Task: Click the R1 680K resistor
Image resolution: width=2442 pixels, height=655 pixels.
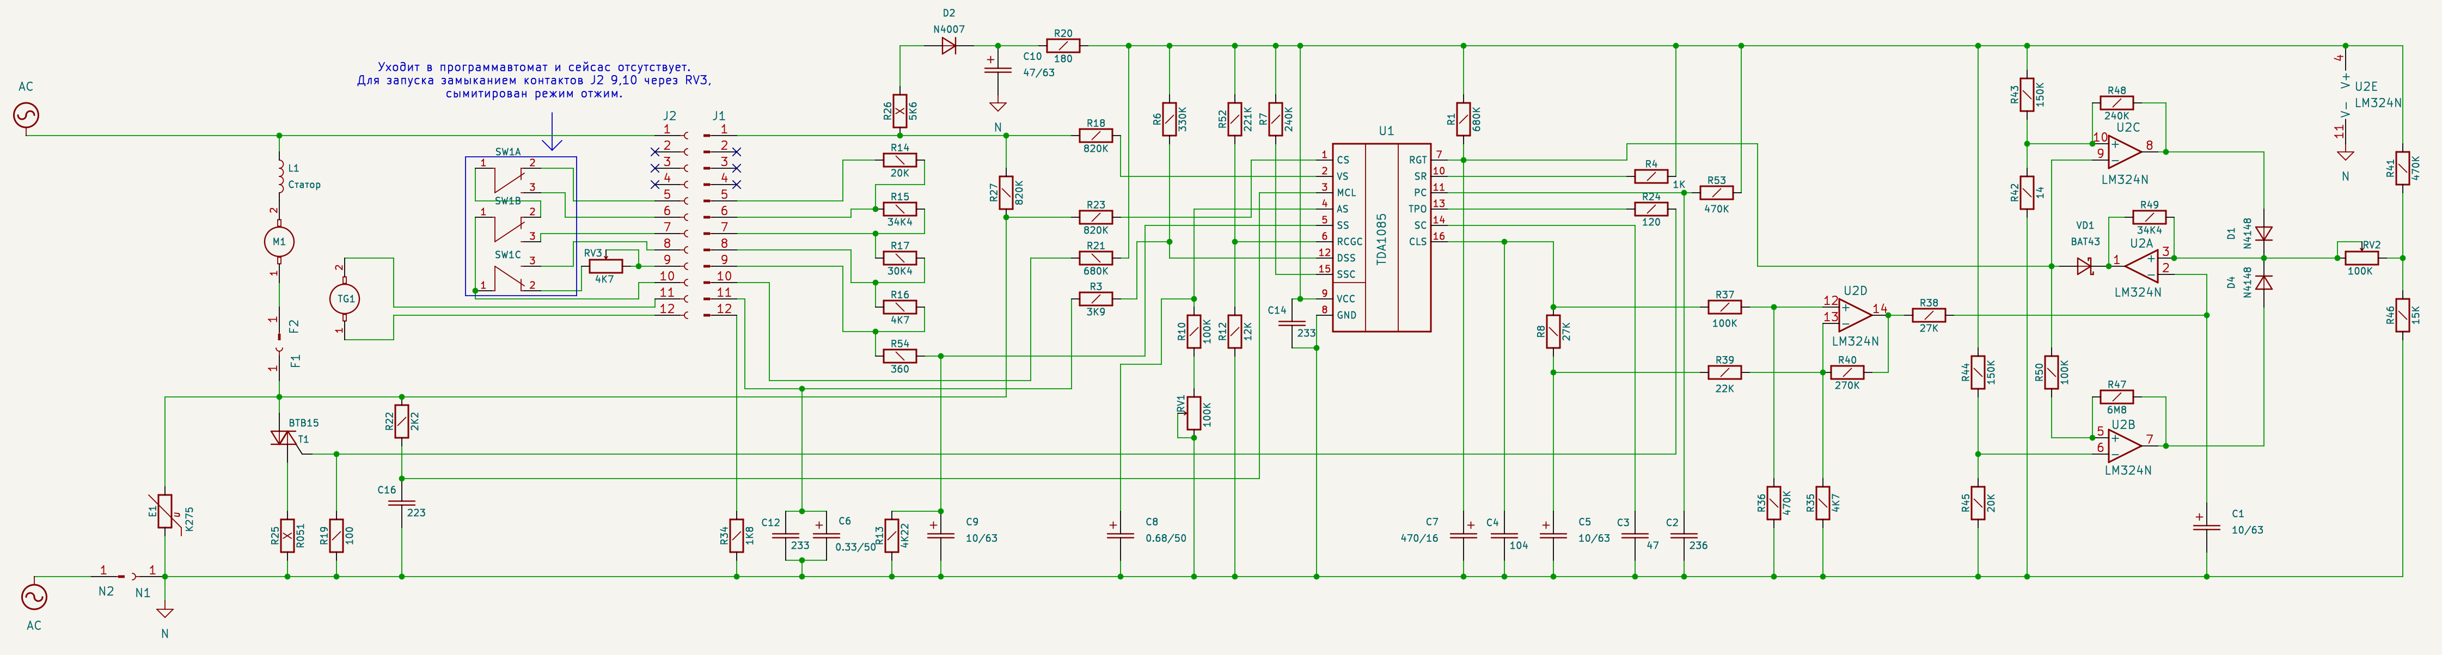Action: coord(1464,119)
